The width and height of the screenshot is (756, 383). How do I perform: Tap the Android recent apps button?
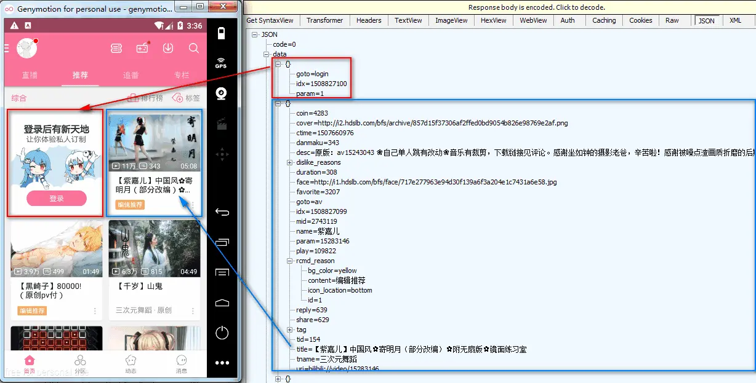[x=222, y=242]
